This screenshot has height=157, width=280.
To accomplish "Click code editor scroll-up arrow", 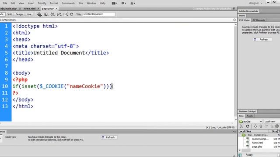I will [x=235, y=25].
